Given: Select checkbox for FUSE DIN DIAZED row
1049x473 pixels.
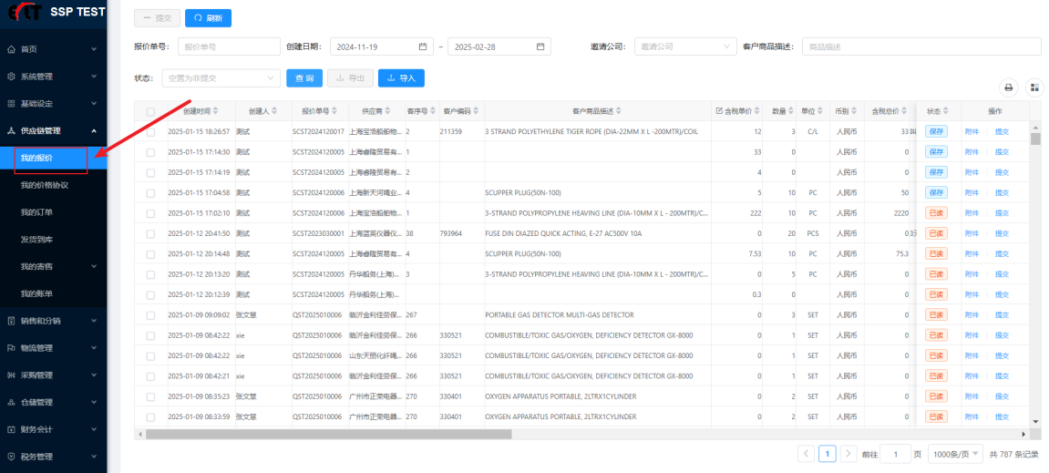Looking at the screenshot, I should pyautogui.click(x=150, y=233).
